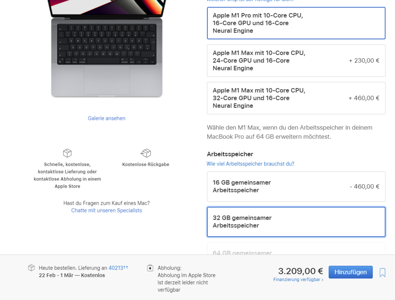The width and height of the screenshot is (395, 300).
Task: Select M1 Pro 16-Core GPU chip option
Action: click(x=296, y=23)
